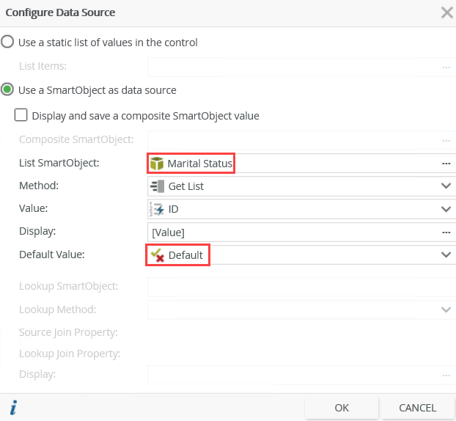This screenshot has height=421, width=456.
Task: Click the List Items ellipsis button
Action: [446, 67]
